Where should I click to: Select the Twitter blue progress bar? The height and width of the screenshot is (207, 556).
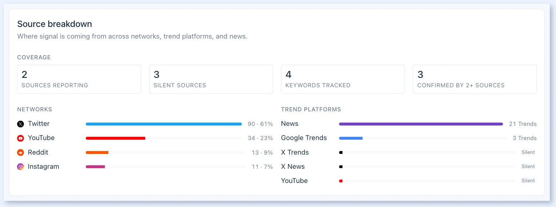click(164, 124)
